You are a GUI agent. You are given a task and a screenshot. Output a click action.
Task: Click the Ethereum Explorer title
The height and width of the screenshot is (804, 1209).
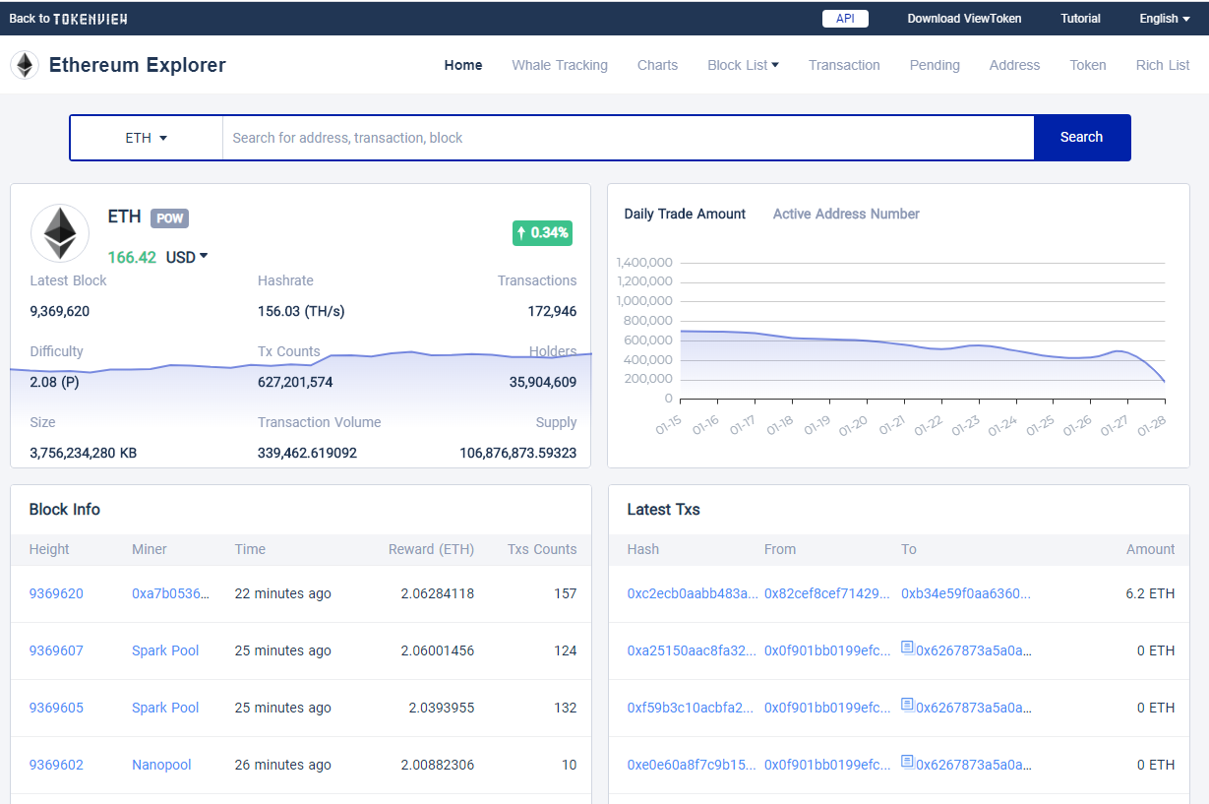point(138,65)
